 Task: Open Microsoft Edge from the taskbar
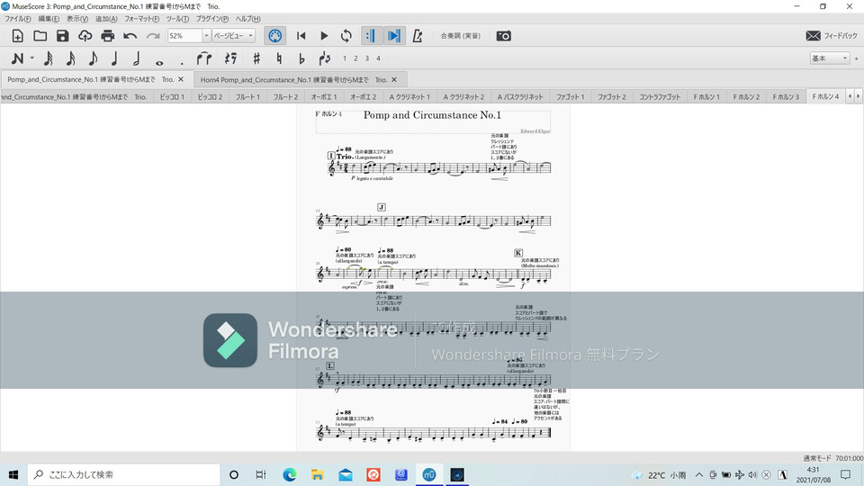point(289,474)
